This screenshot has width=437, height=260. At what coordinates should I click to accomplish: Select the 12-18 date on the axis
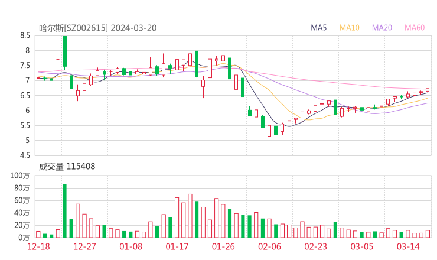(x=38, y=246)
